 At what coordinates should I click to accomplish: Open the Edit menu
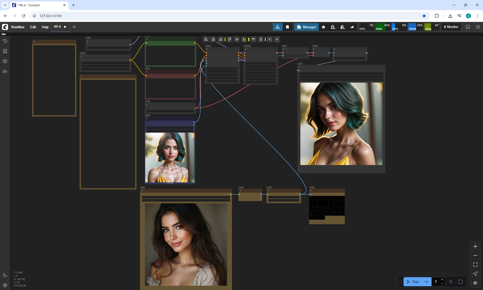[33, 27]
